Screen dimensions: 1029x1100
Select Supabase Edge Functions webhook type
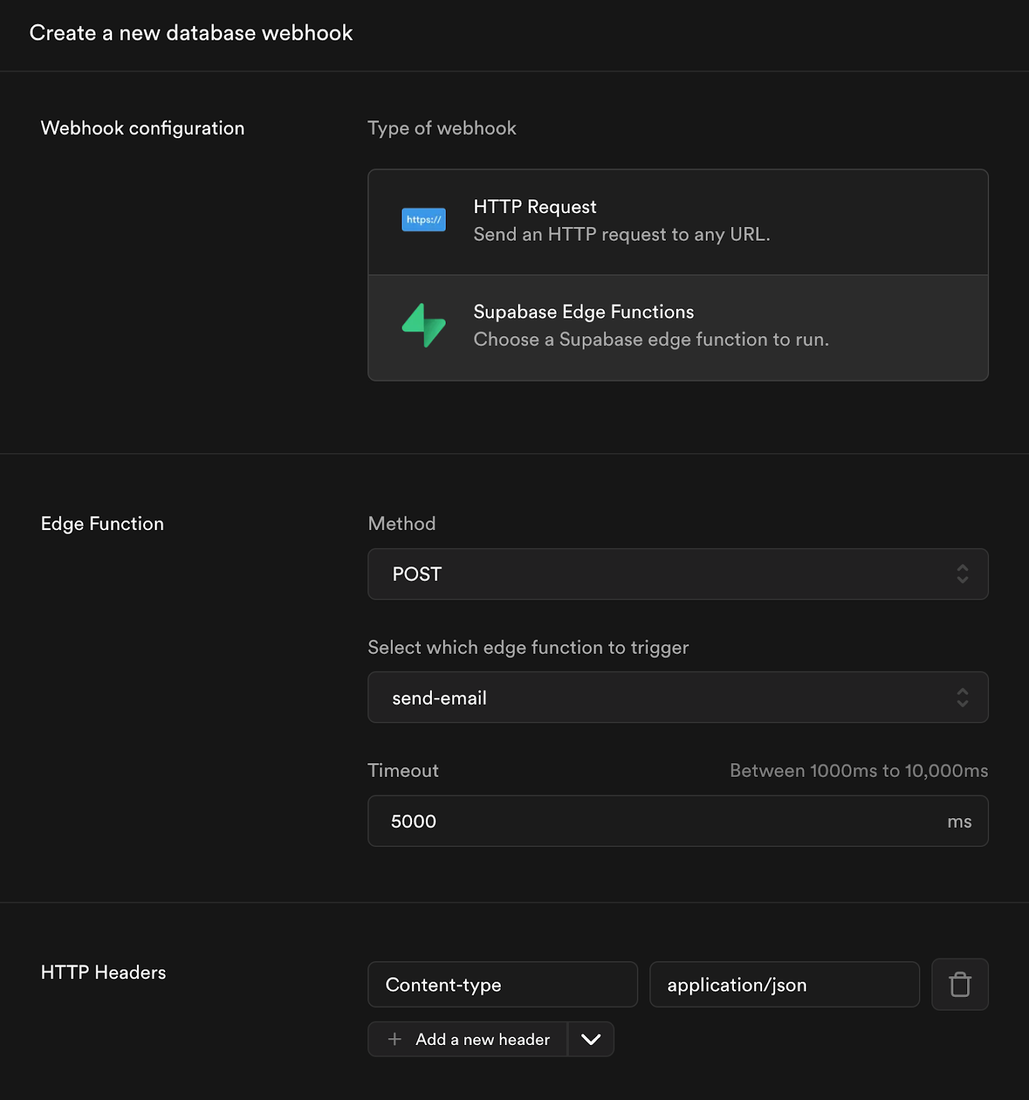[678, 328]
